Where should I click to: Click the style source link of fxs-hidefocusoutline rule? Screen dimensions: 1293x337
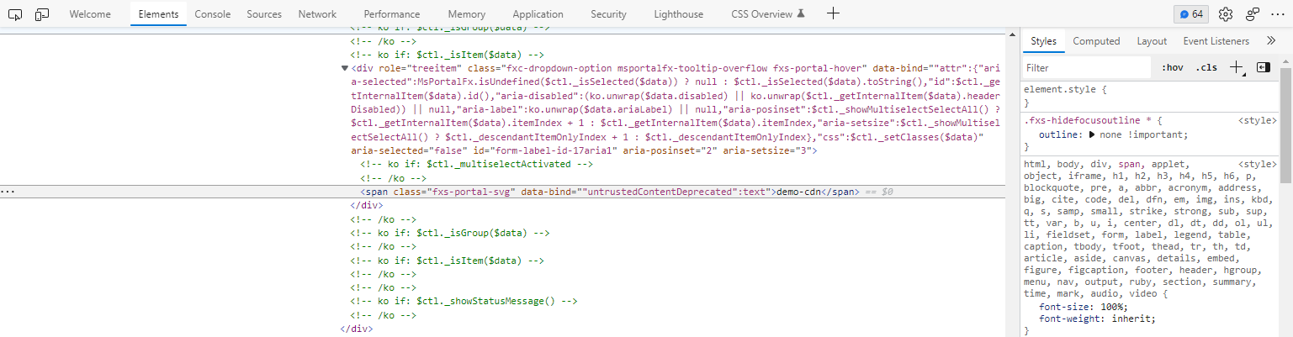[1258, 121]
